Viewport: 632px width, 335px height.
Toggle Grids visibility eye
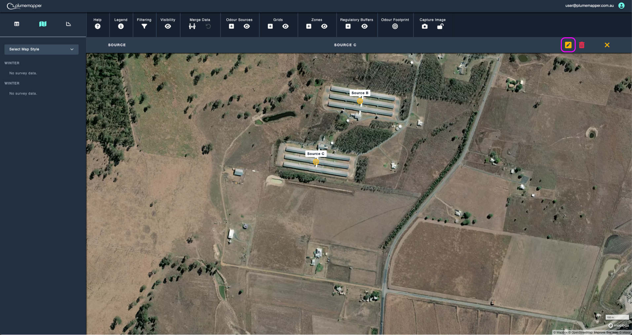coord(286,26)
